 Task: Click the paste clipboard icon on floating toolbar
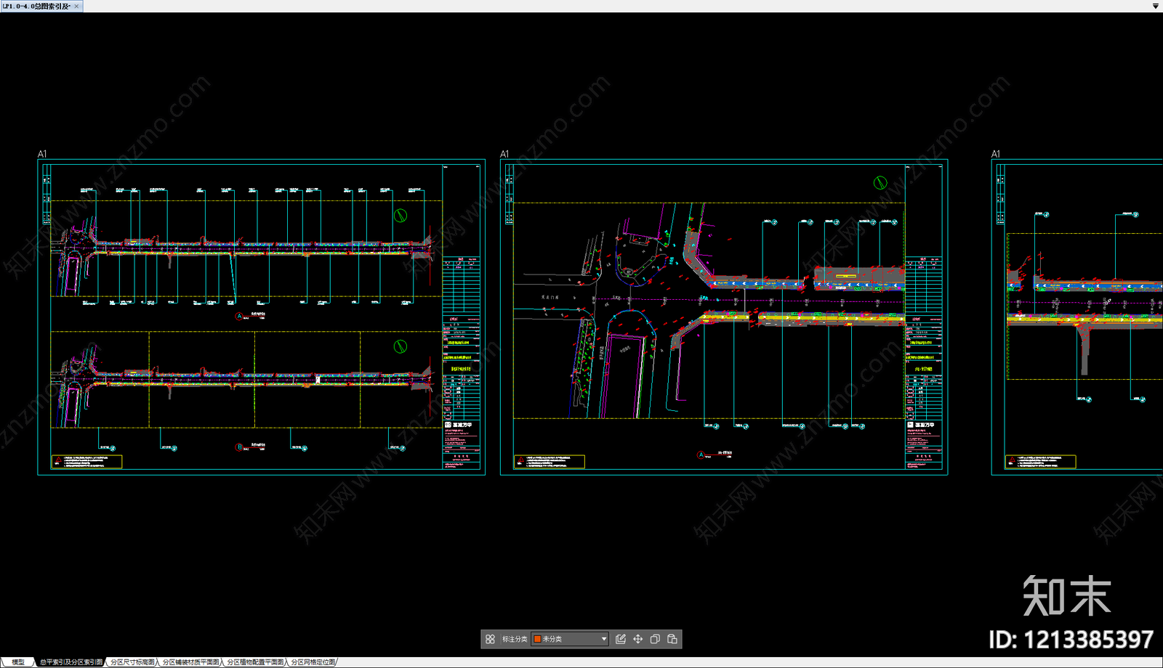point(672,639)
